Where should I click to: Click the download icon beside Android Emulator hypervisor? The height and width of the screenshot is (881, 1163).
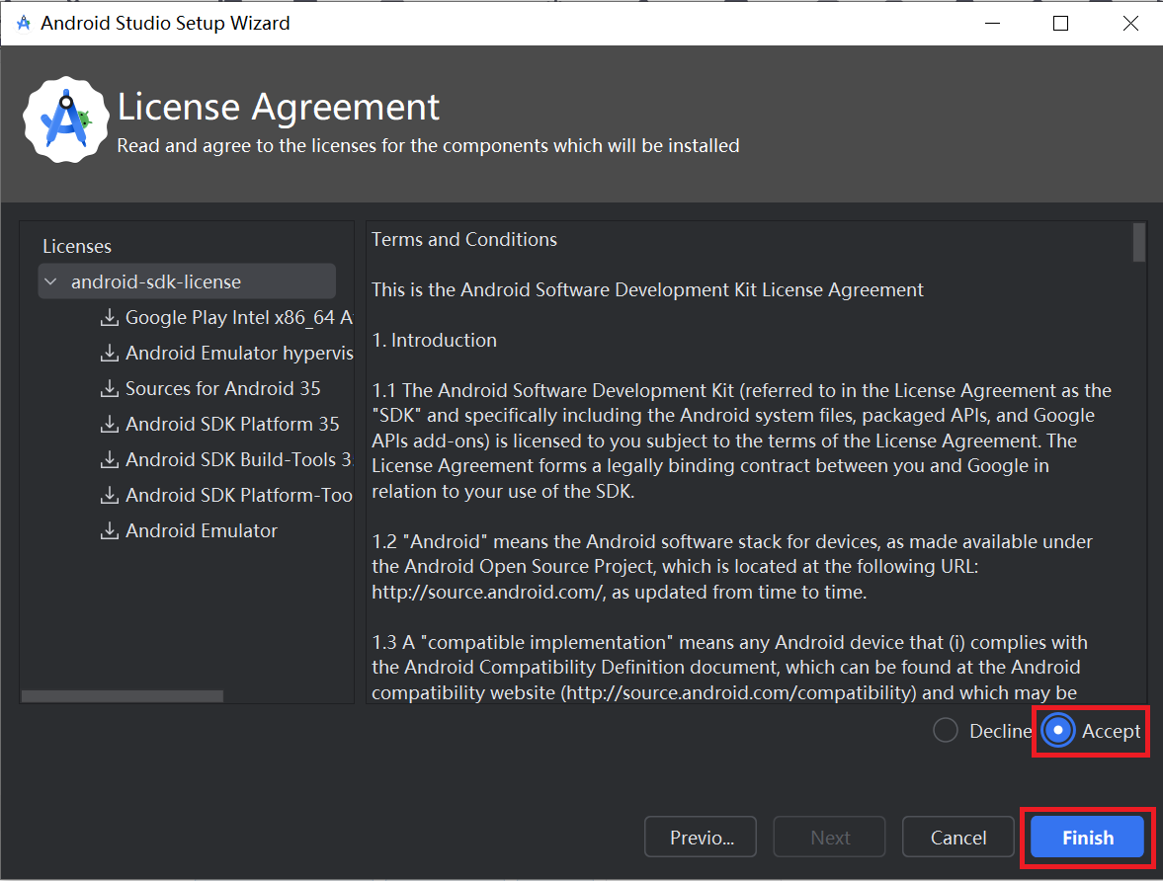[109, 353]
